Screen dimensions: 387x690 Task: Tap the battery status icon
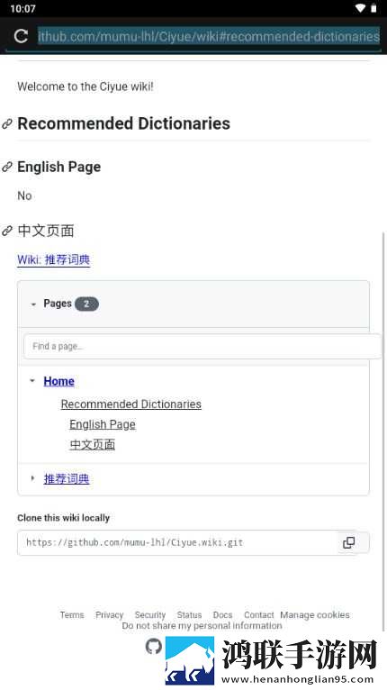pyautogui.click(x=373, y=8)
